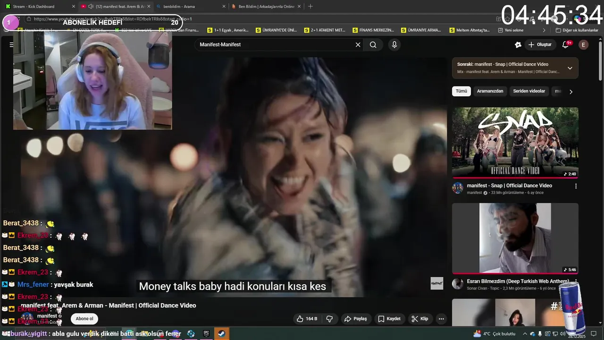Click the icon left of the Oluştur button

tap(518, 45)
